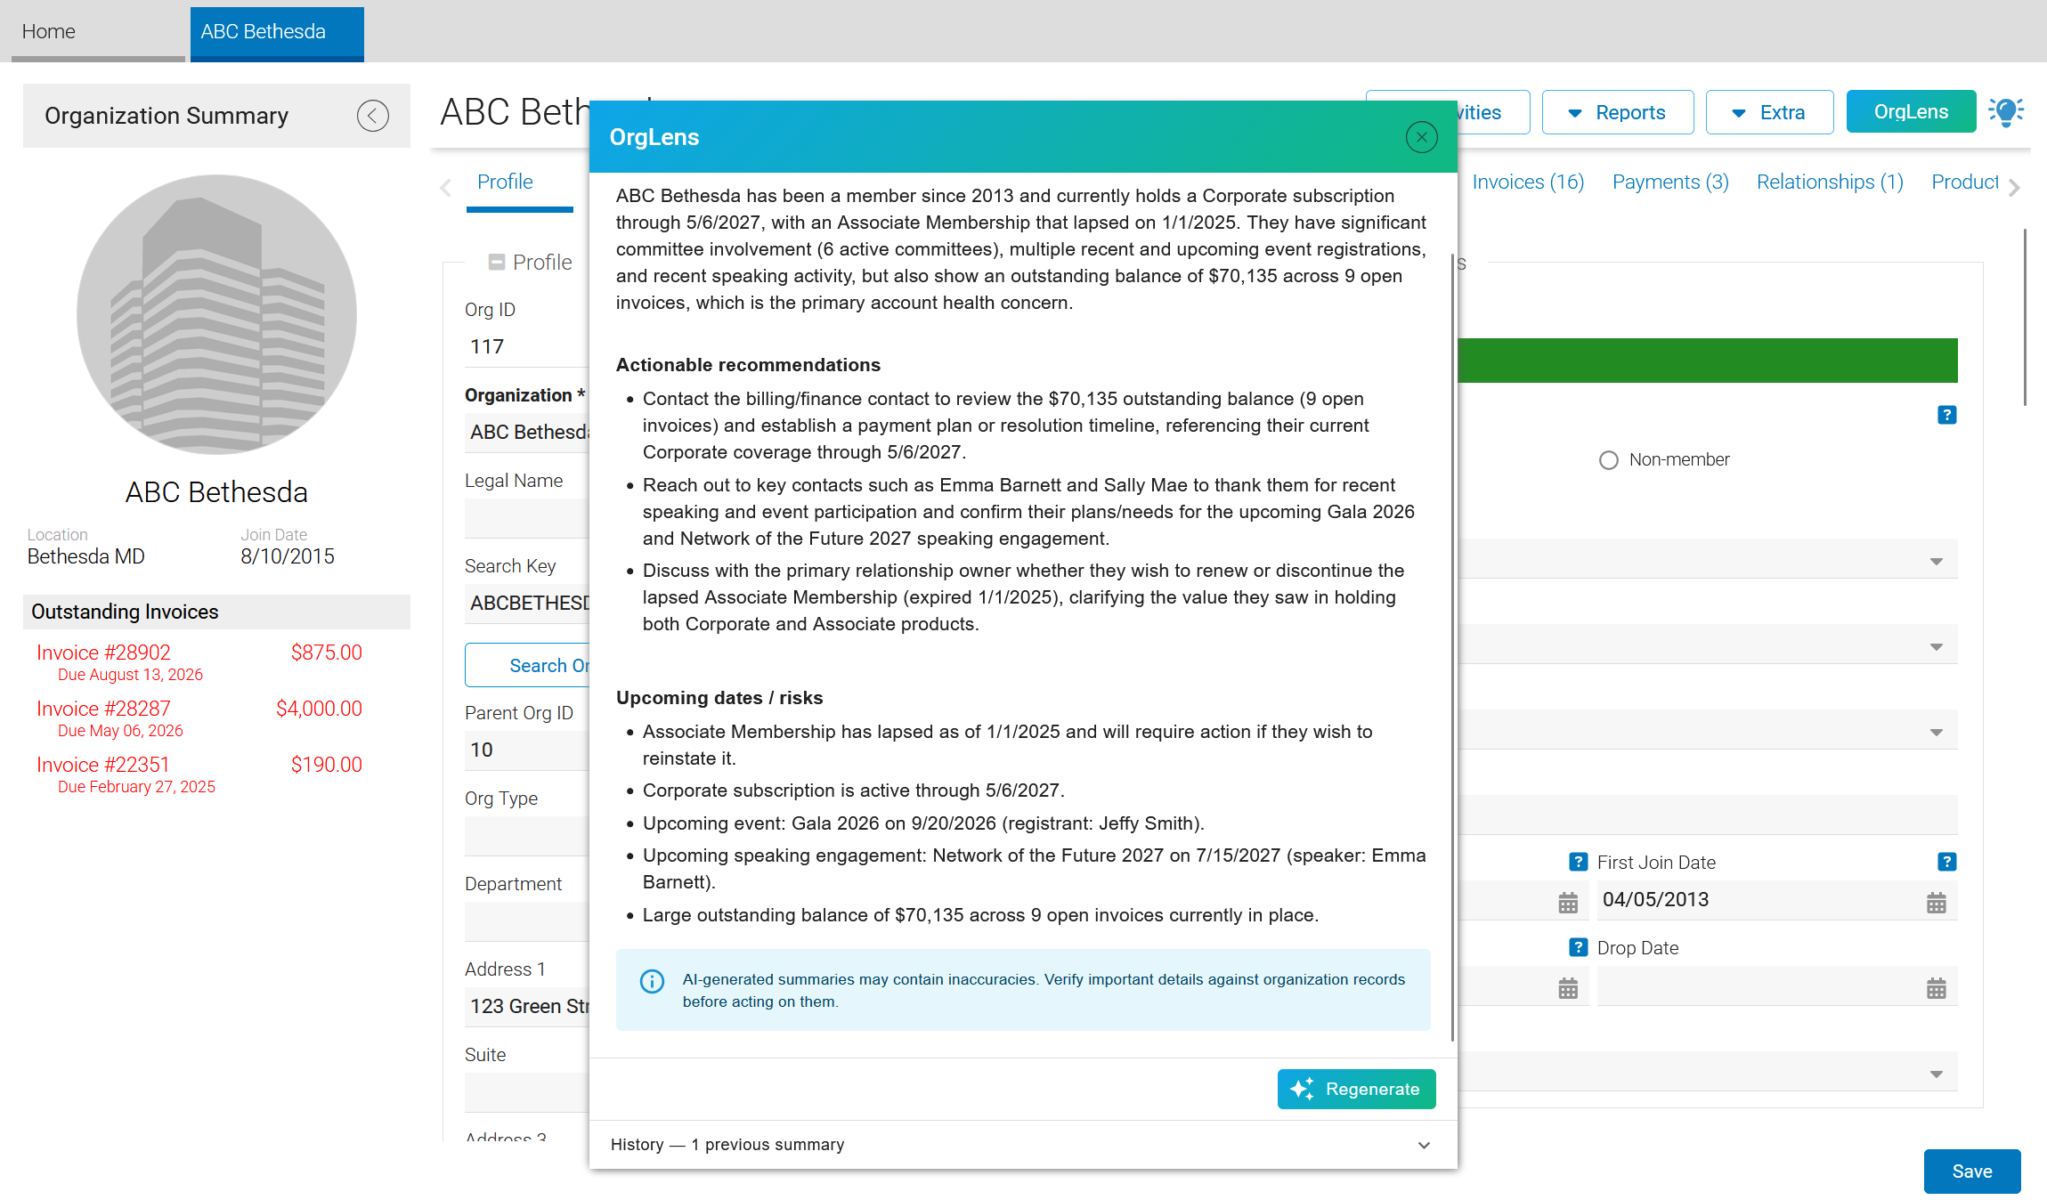Collapse the Profile section minus icon
The width and height of the screenshot is (2047, 1200).
497,263
